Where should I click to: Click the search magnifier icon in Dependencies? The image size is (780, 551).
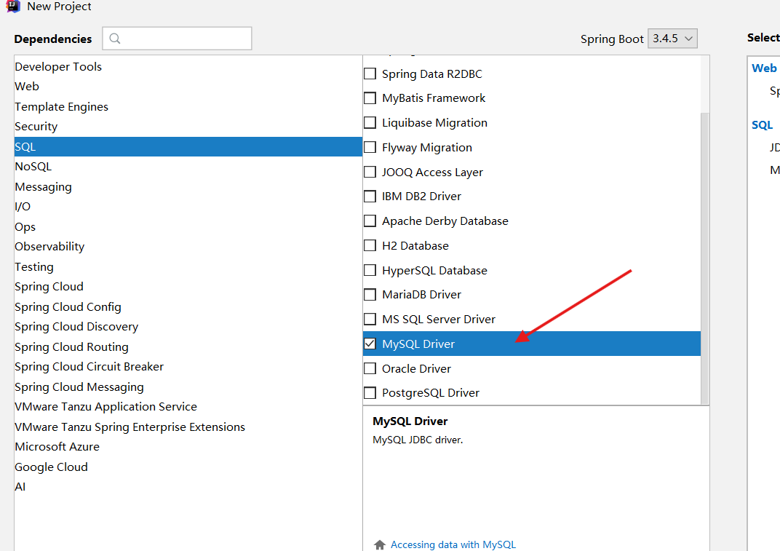pos(115,39)
